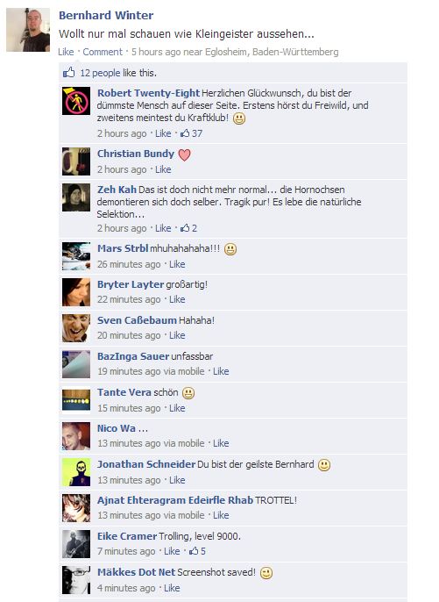Click the thumbs-up icon beside 12 people like this
439x602 pixels.
(69, 72)
